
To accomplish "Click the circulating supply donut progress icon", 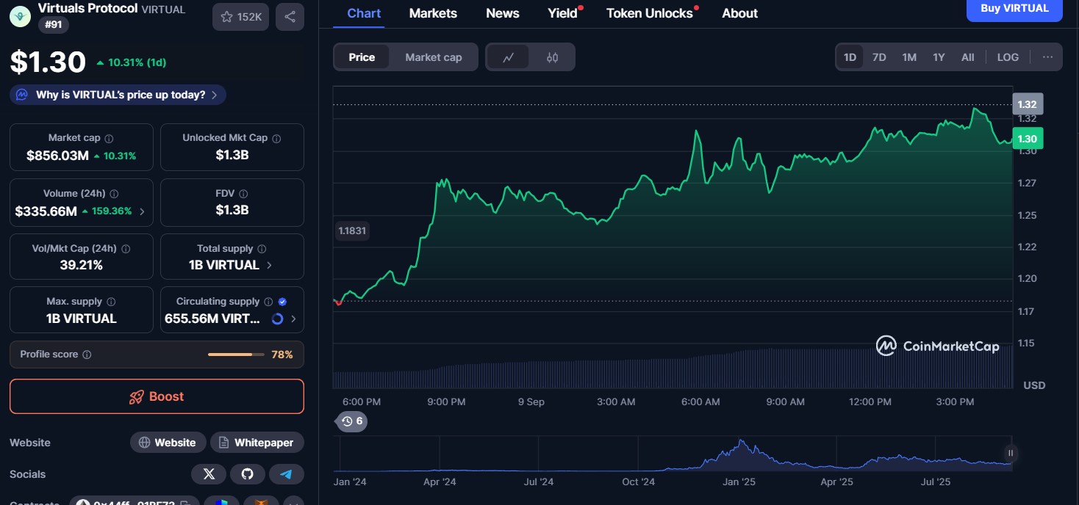I will 277,319.
